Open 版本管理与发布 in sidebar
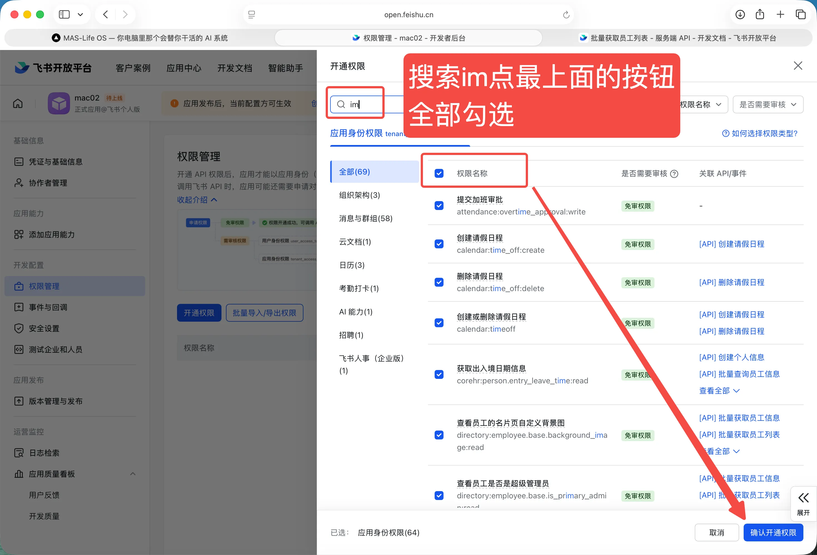The width and height of the screenshot is (817, 555). (74, 401)
